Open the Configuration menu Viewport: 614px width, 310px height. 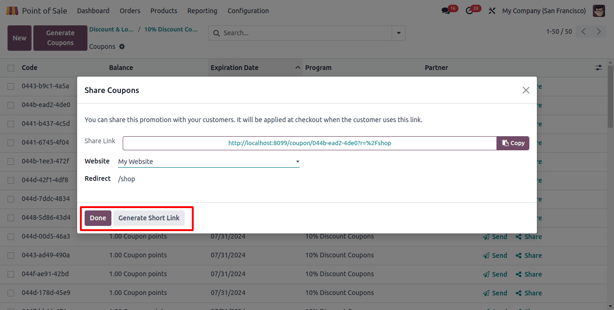click(x=248, y=10)
